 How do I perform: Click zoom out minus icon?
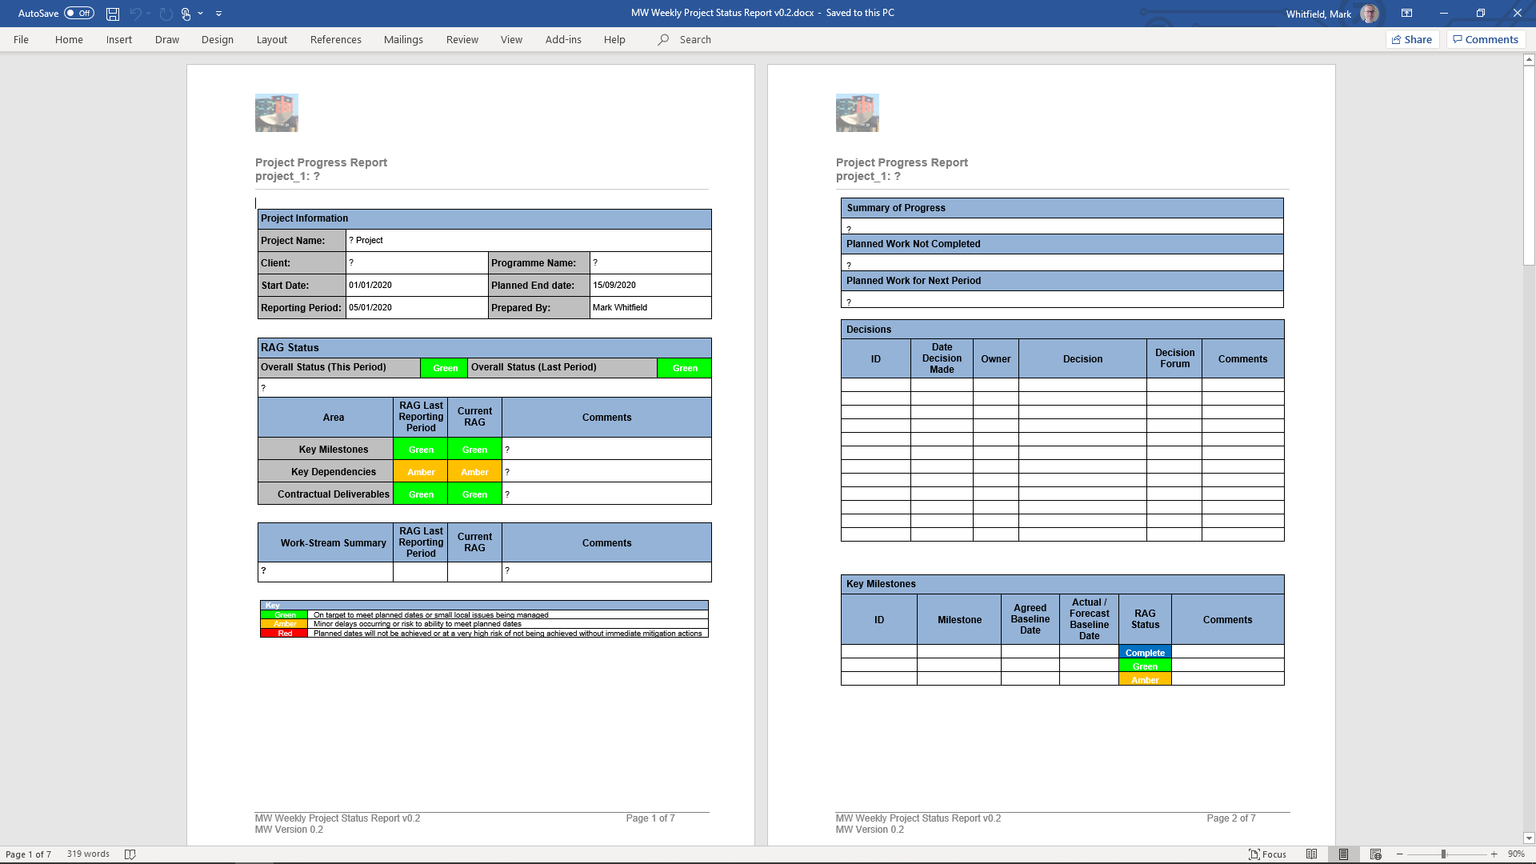point(1400,854)
